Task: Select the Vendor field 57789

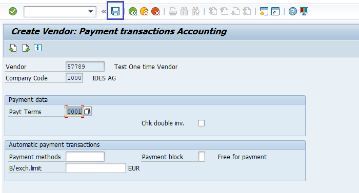Action: click(85, 67)
